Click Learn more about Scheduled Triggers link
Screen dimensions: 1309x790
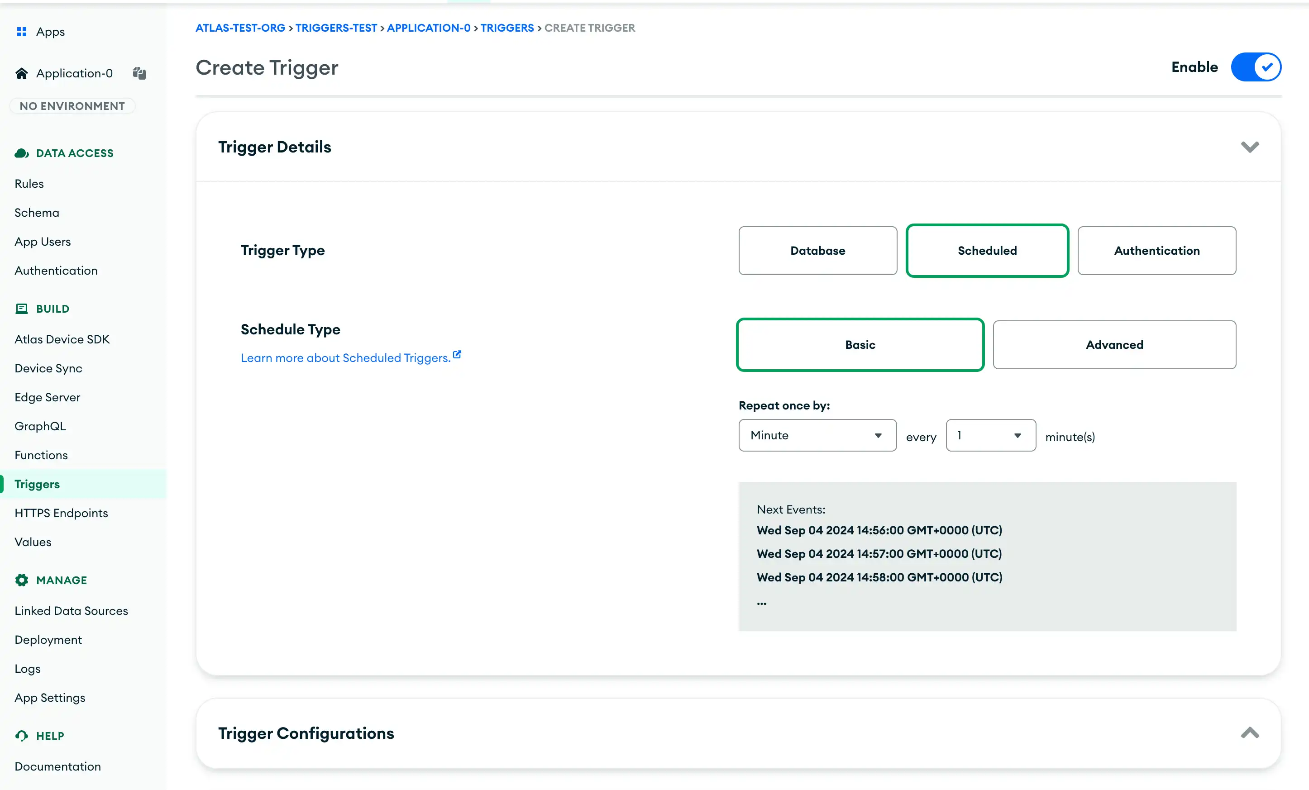351,357
